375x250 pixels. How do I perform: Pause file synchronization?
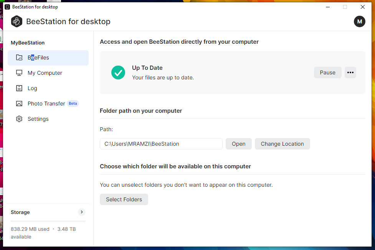click(x=327, y=72)
